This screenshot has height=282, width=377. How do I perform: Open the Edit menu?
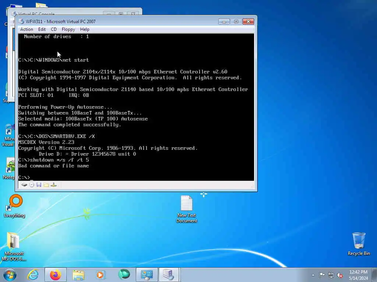(x=42, y=29)
